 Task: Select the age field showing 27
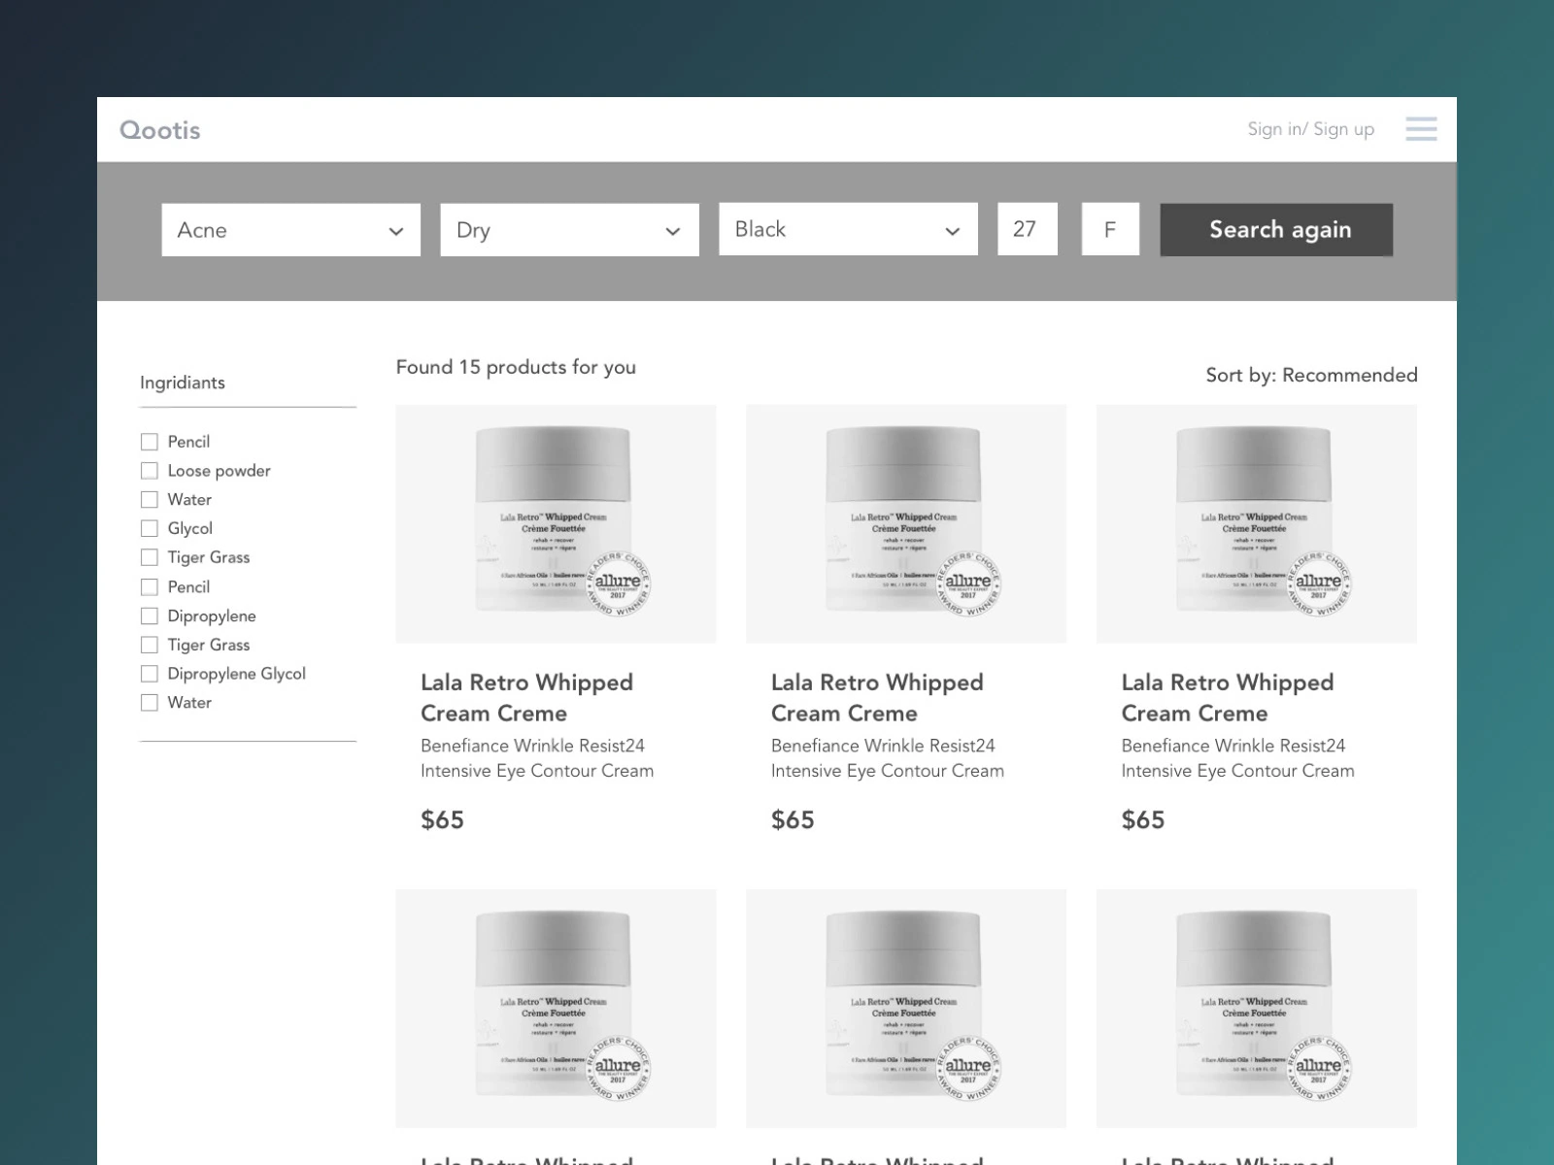point(1028,229)
